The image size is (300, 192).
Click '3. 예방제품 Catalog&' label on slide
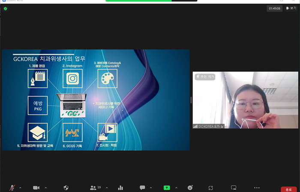pos(107,63)
